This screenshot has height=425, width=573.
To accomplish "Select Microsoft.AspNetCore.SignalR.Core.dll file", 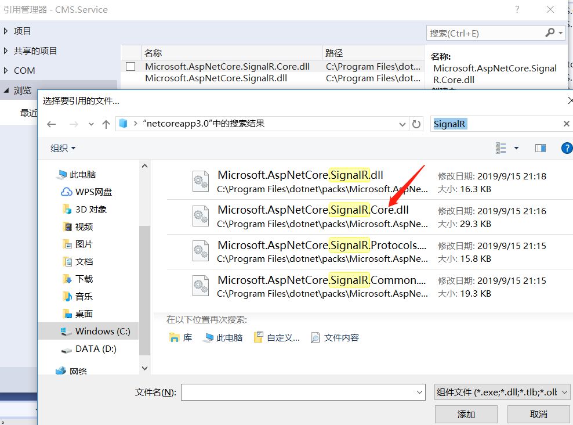I will click(369, 217).
